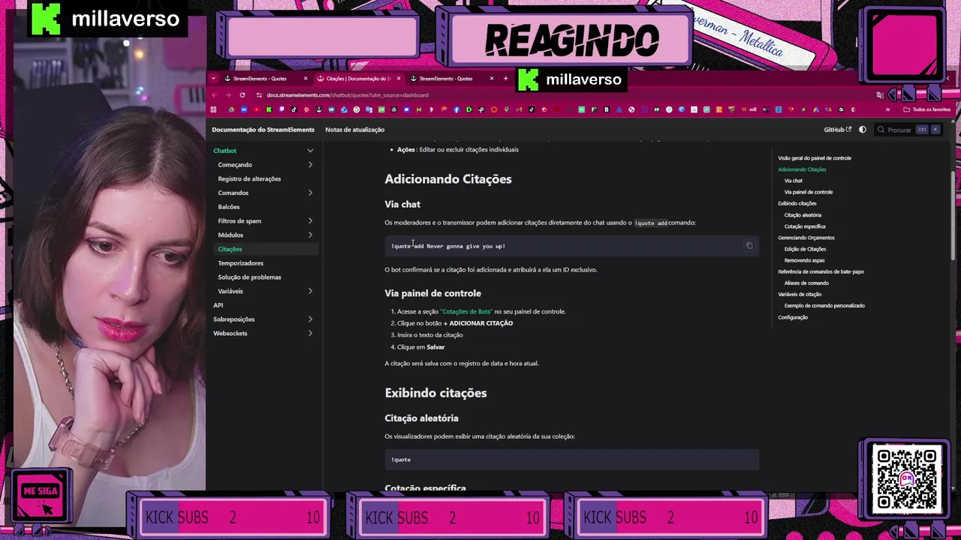Go forward in browser history
This screenshot has width=961, height=540.
point(228,95)
